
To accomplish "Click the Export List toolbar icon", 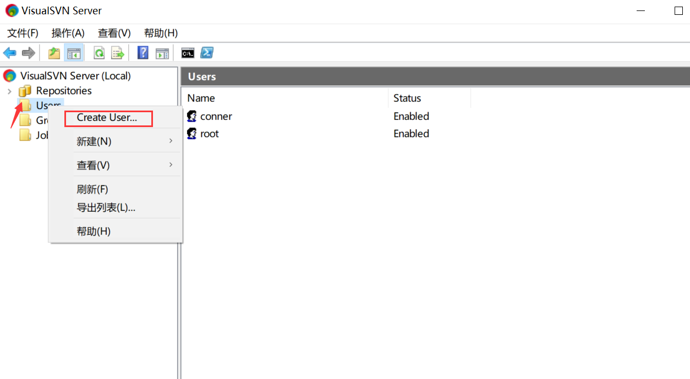I will coord(118,53).
